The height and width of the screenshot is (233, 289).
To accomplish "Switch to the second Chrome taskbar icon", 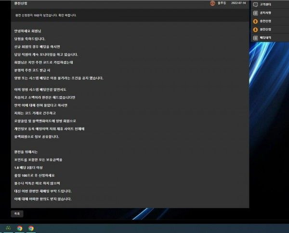I will pyautogui.click(x=31, y=228).
